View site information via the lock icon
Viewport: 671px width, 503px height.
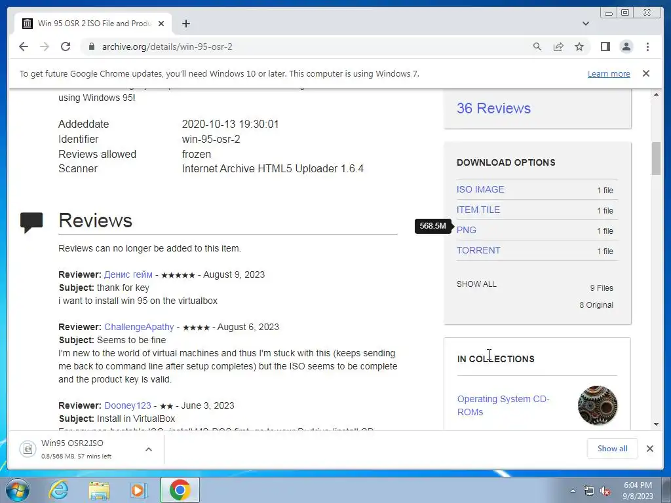[91, 47]
